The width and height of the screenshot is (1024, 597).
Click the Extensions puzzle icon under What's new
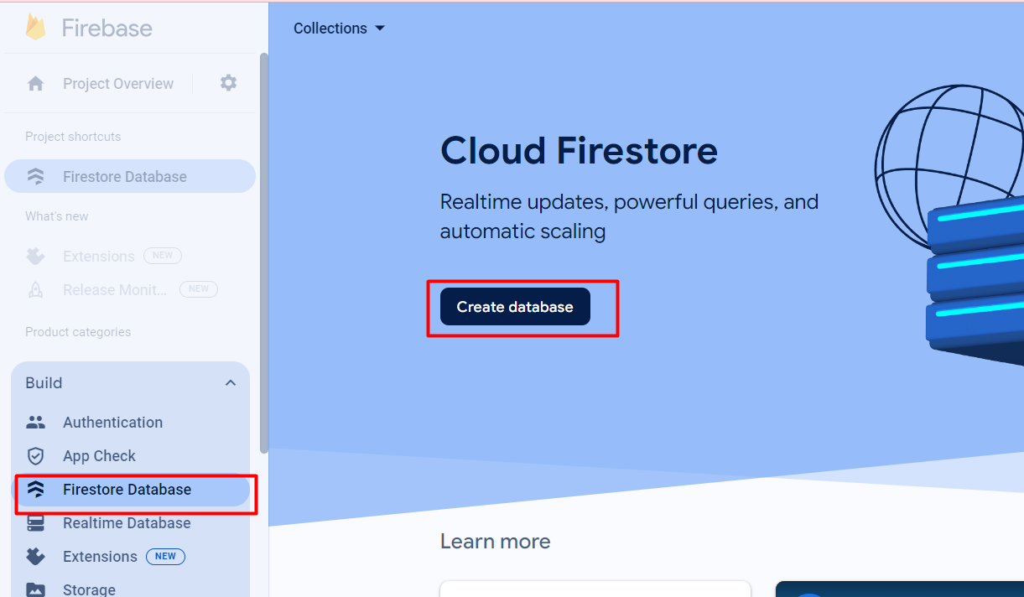tap(36, 257)
